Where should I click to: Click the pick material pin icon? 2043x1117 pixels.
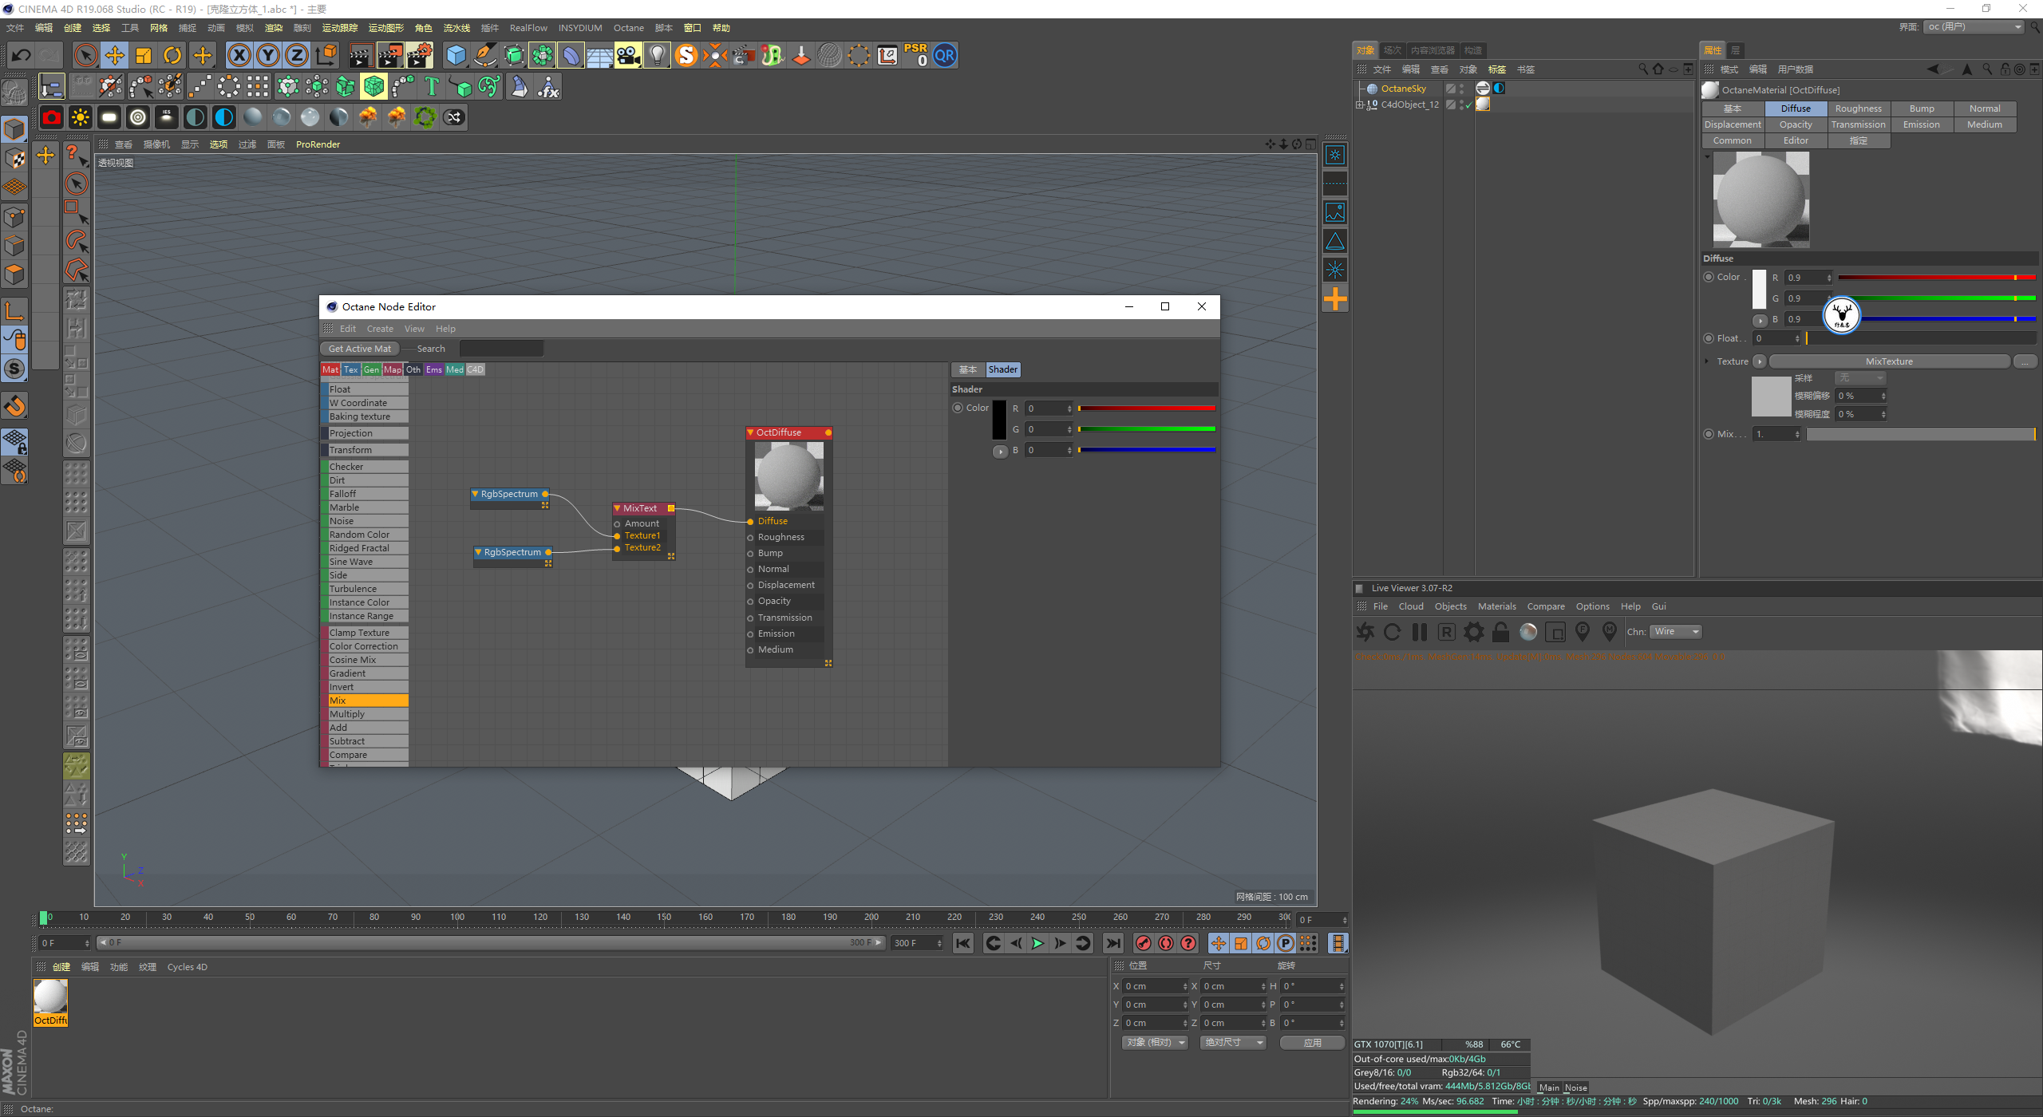pos(1610,632)
